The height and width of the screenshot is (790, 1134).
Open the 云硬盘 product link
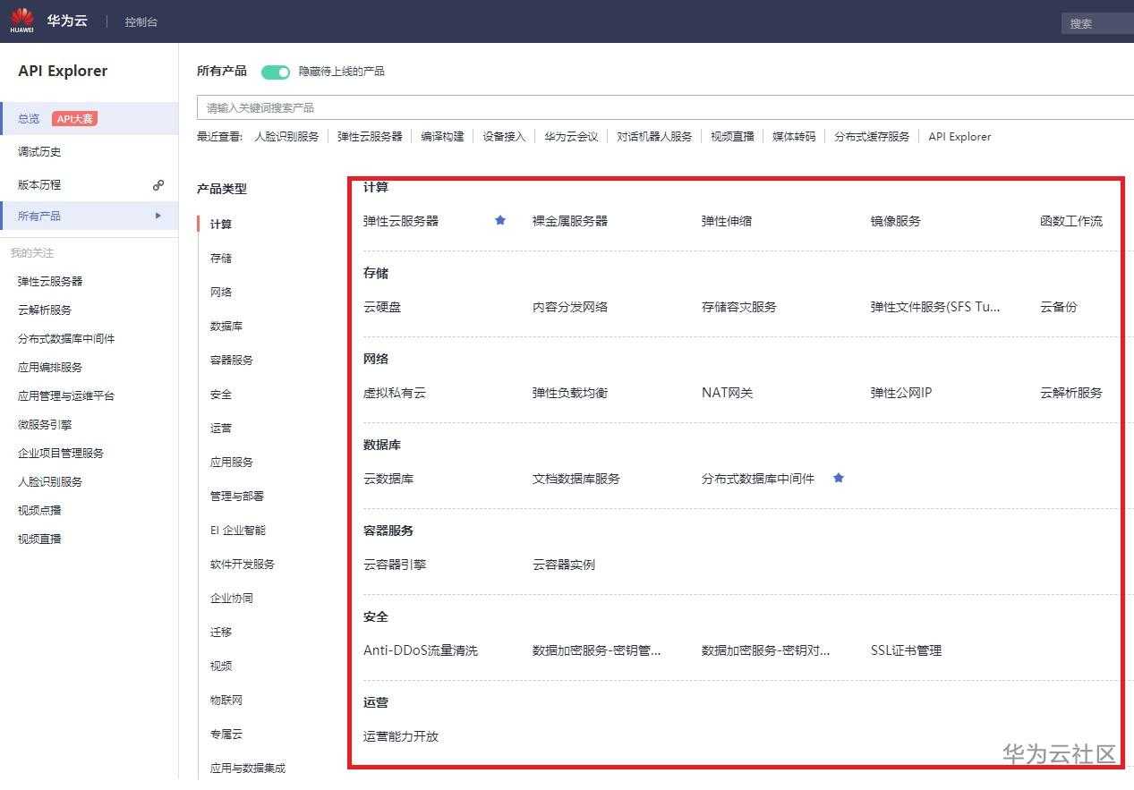[381, 306]
